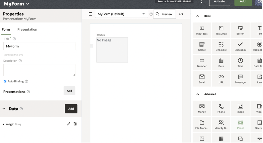
Task: Click the undo arrow icon
Action: click(181, 14)
